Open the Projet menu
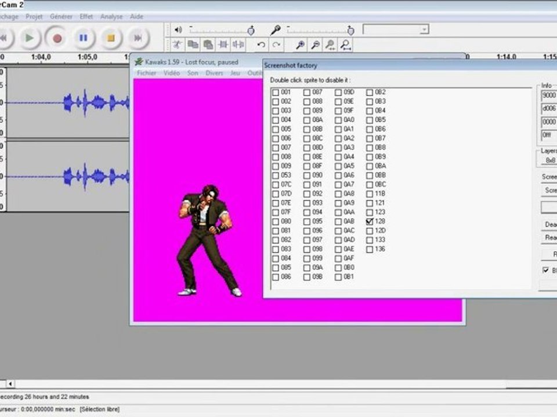 (34, 17)
